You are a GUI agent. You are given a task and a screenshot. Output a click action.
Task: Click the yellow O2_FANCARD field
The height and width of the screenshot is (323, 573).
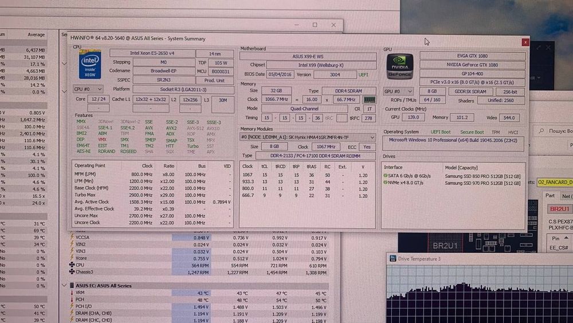point(555,182)
